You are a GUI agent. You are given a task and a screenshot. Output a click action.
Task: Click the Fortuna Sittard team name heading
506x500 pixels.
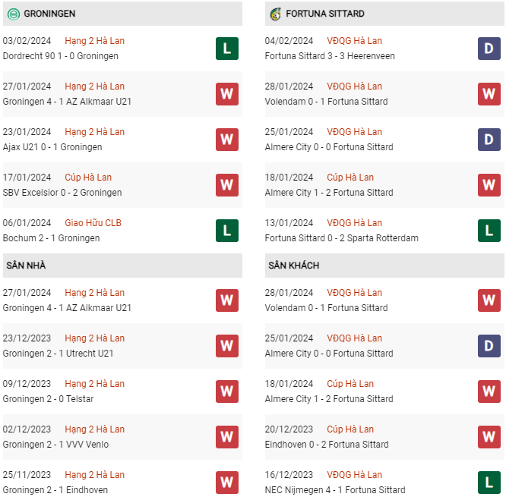(x=325, y=14)
